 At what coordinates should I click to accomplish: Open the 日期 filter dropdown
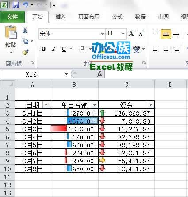click(46, 105)
